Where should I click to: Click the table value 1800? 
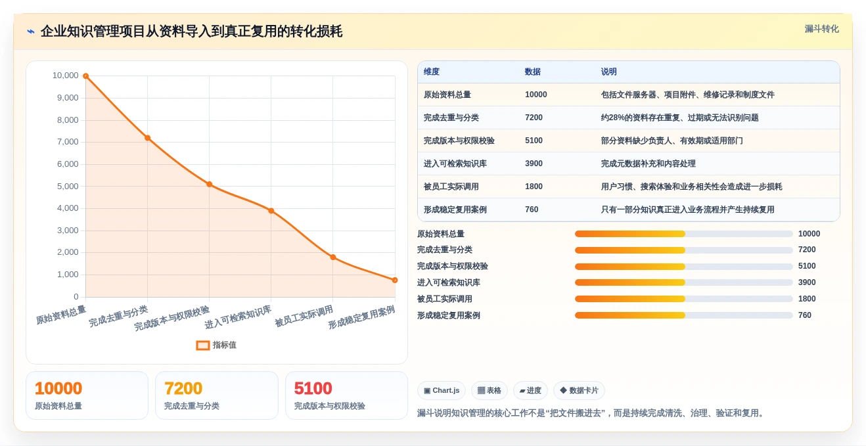coord(534,187)
